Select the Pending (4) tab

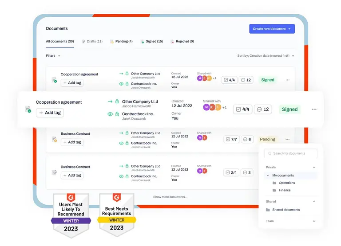[121, 42]
